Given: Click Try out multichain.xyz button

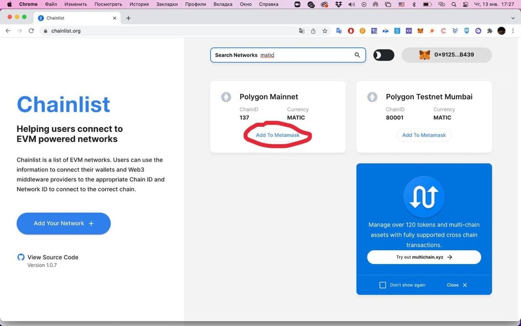Looking at the screenshot, I should click(424, 257).
